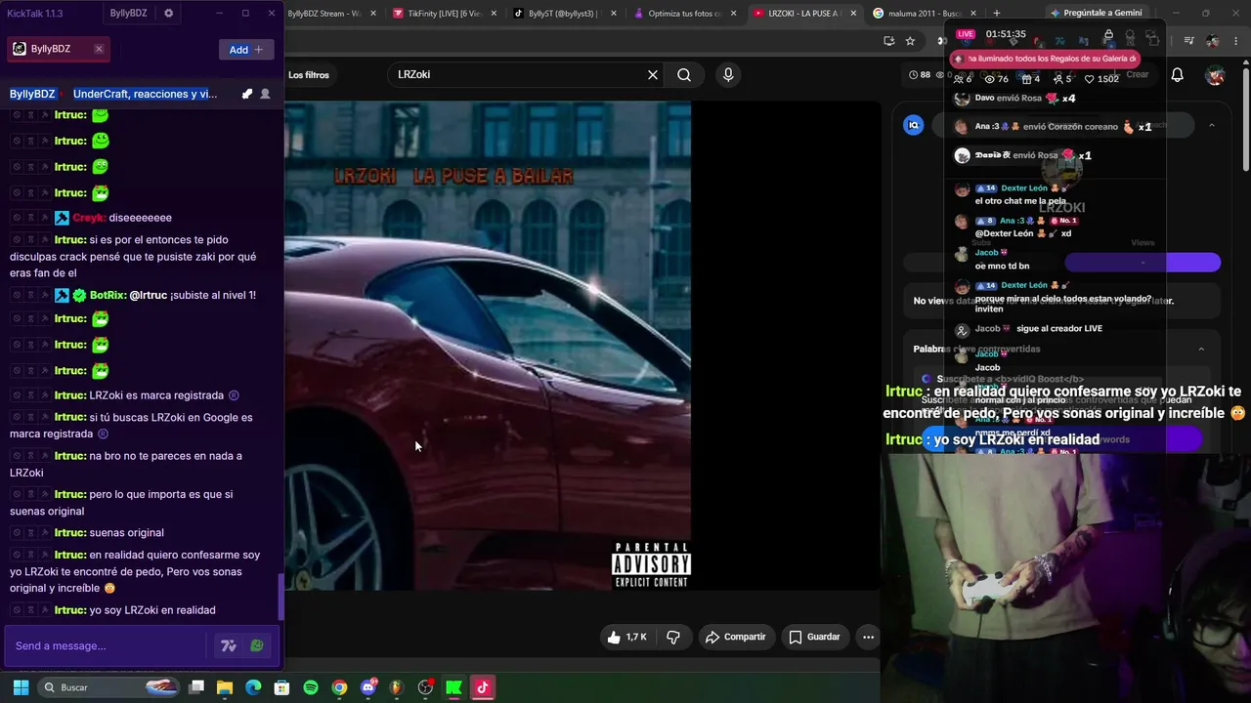Close the ByllyBDZ chatroom tab
This screenshot has height=703, width=1251.
coord(99,49)
